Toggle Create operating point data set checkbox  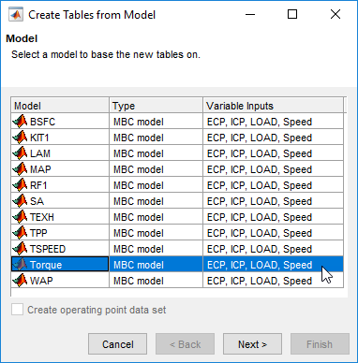(17, 310)
